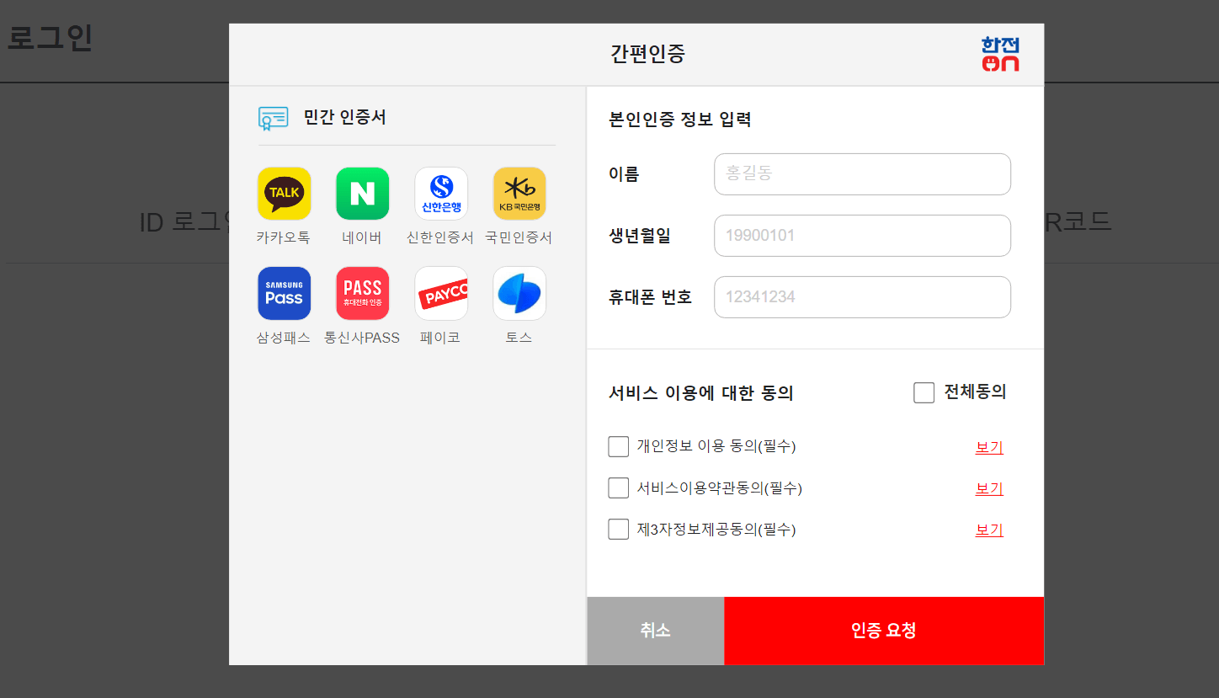This screenshot has width=1219, height=698.
Task: Open 보기 link for 개인정보 이용 동의
Action: (x=988, y=447)
